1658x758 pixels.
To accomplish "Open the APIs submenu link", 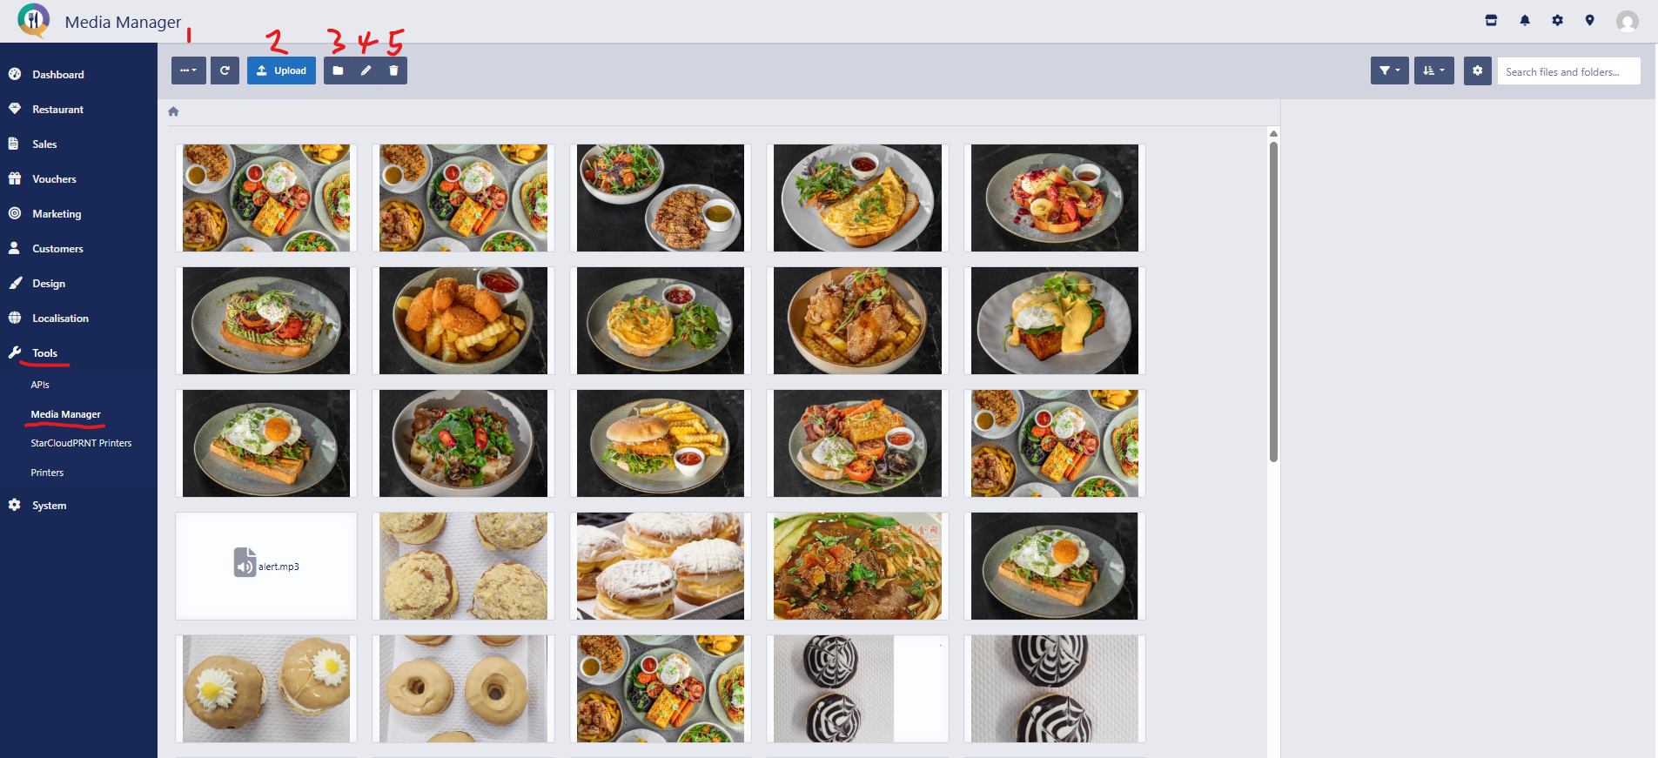I will click(40, 385).
